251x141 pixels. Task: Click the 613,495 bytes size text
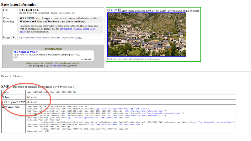coord(34,13)
